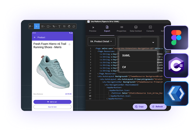192x133 pixels.
Task: Click the cart icon in Add to cart
Action: pyautogui.click(x=48, y=102)
